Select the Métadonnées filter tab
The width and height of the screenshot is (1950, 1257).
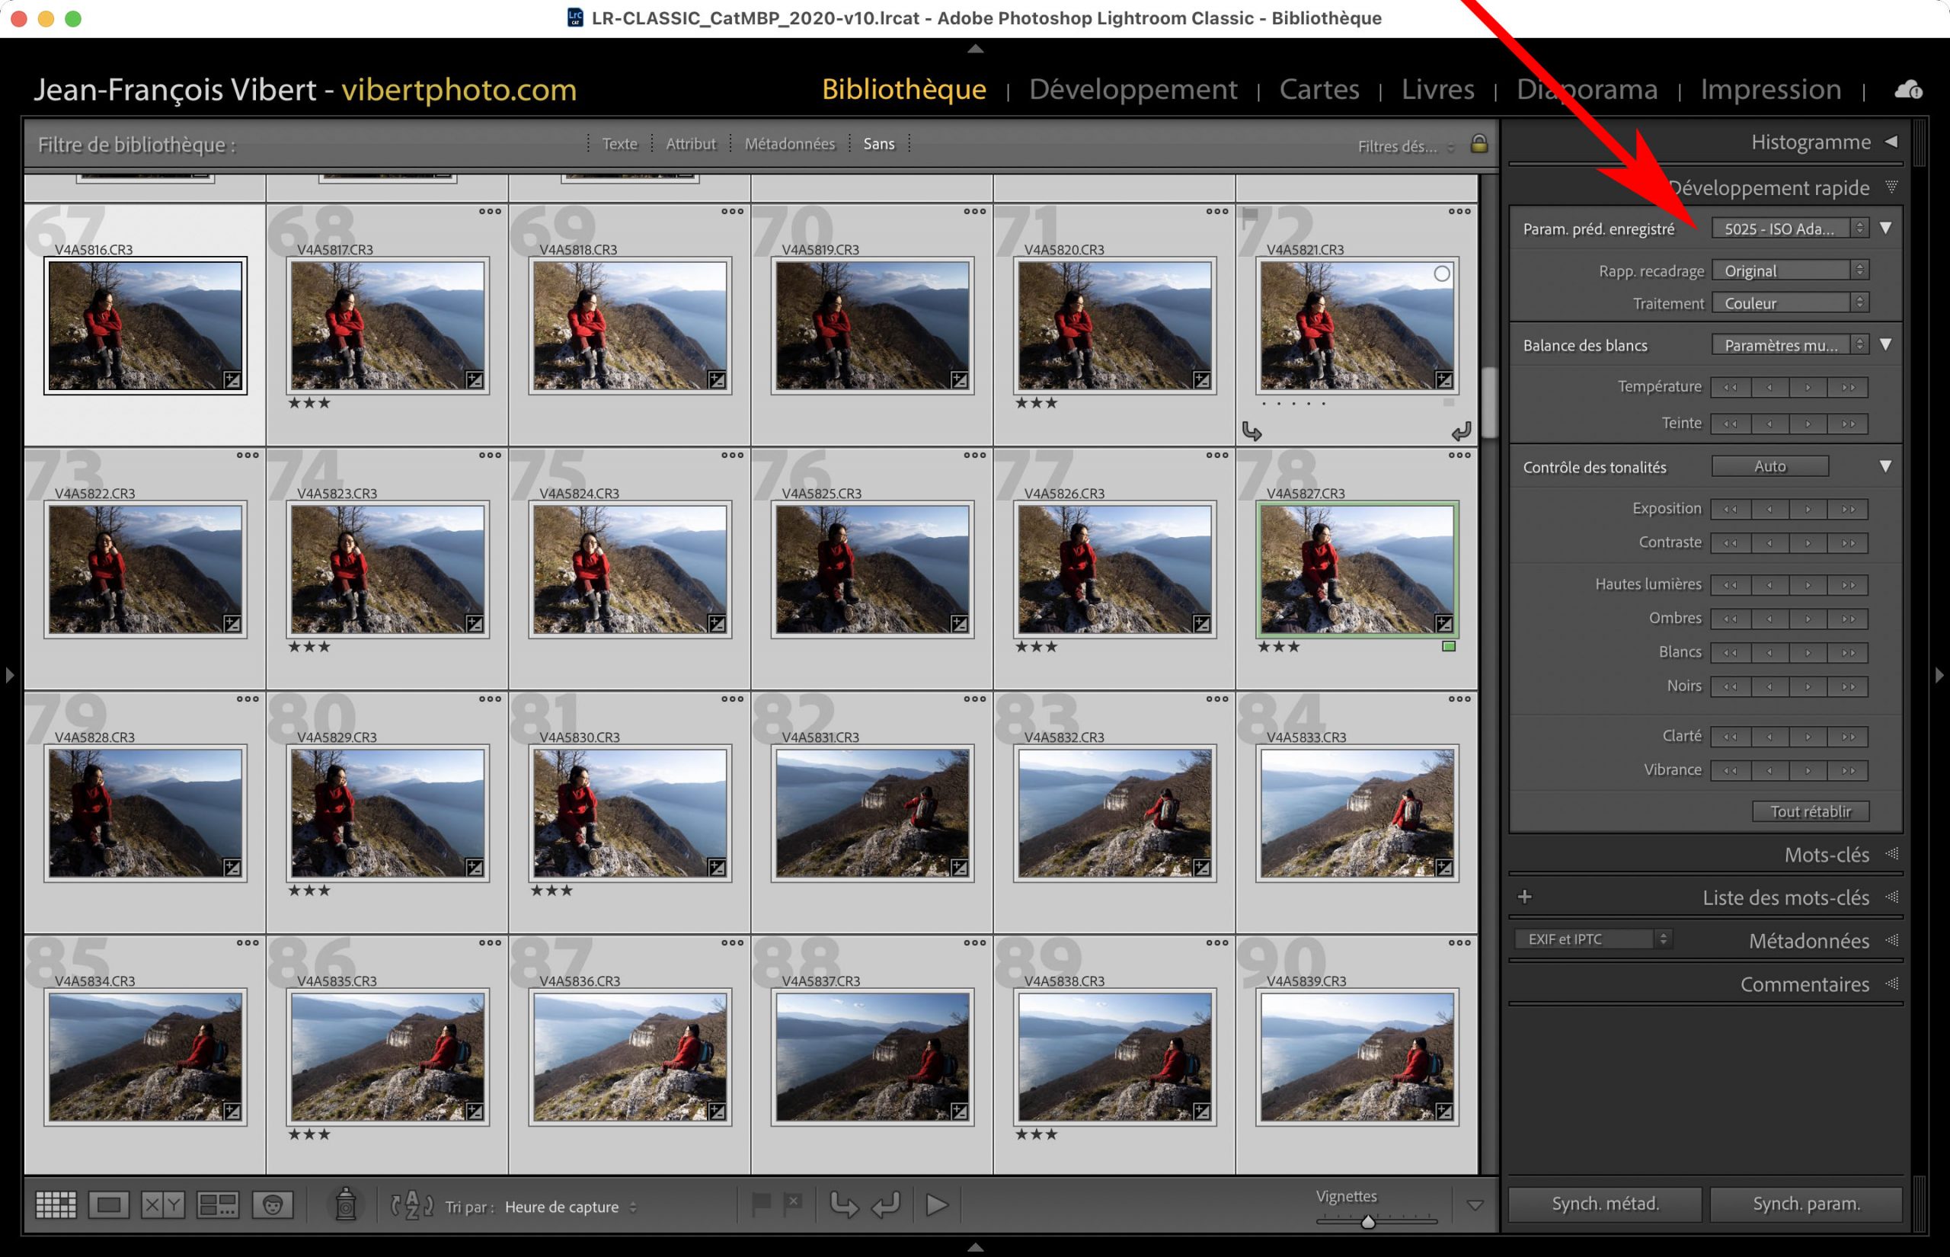[789, 145]
